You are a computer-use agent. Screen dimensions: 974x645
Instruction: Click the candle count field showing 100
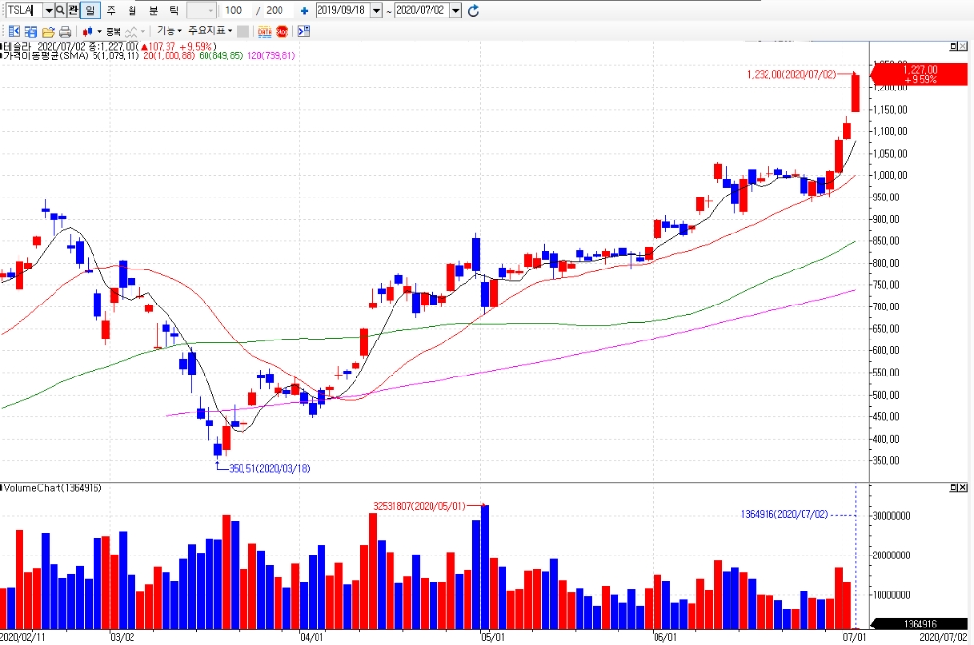[x=237, y=11]
